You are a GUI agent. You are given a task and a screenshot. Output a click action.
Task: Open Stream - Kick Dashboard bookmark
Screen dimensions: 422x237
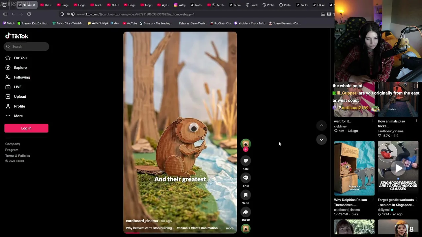[33, 23]
